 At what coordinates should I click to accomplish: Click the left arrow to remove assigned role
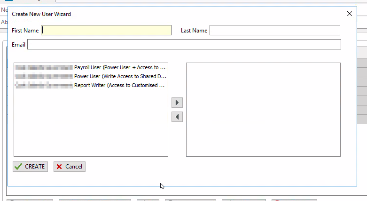[177, 117]
